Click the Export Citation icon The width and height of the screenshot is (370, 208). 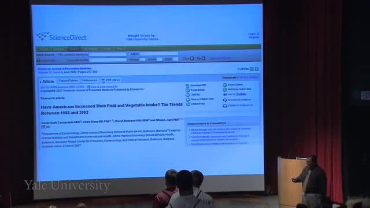(x=225, y=85)
